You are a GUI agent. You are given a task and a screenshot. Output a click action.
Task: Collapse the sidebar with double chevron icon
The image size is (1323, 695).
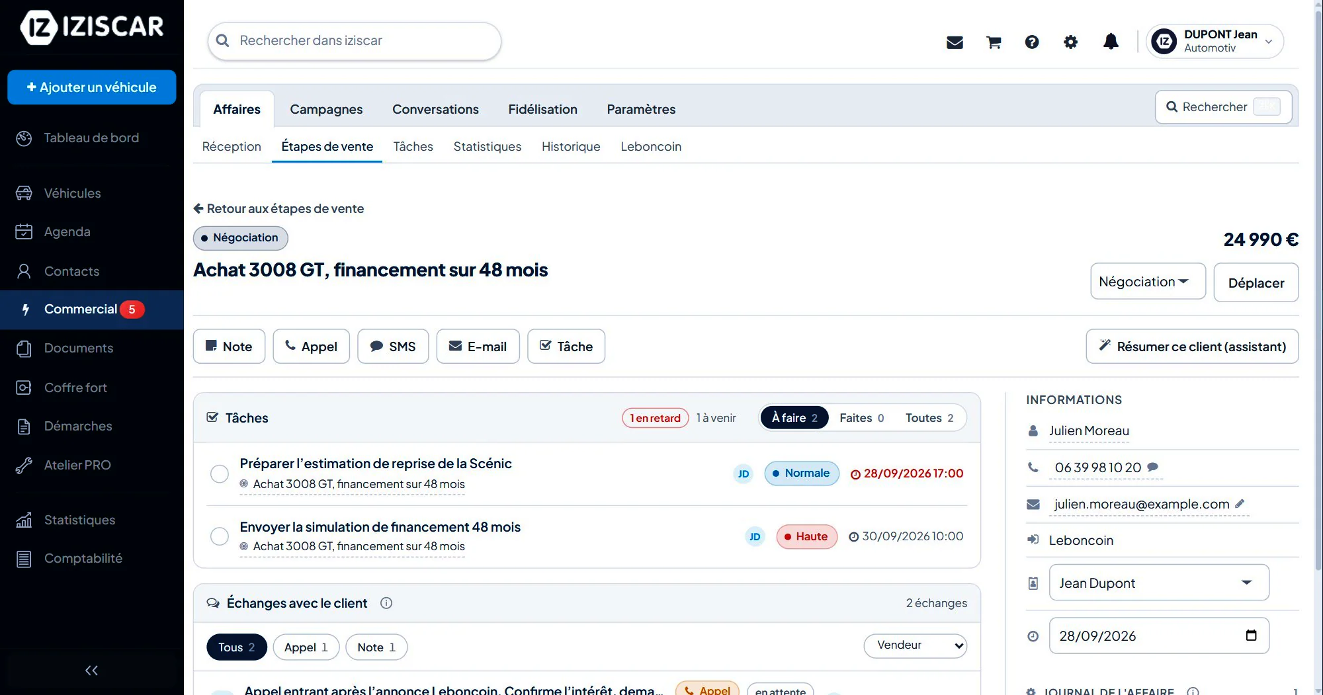[x=91, y=671]
